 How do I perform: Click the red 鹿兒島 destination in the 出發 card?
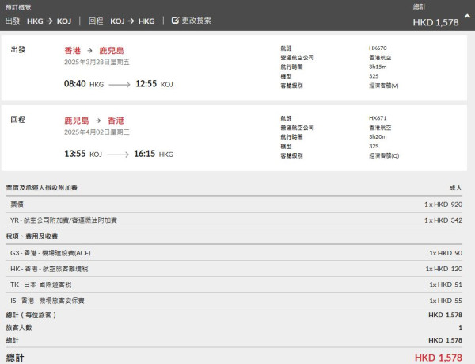[x=112, y=50]
